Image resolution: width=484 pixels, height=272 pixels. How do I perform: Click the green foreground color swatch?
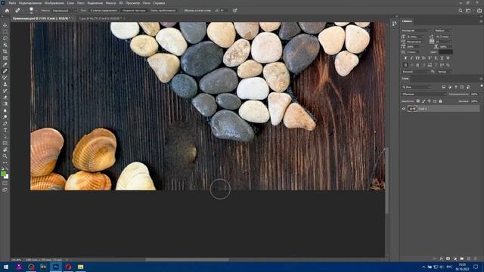(x=3, y=174)
